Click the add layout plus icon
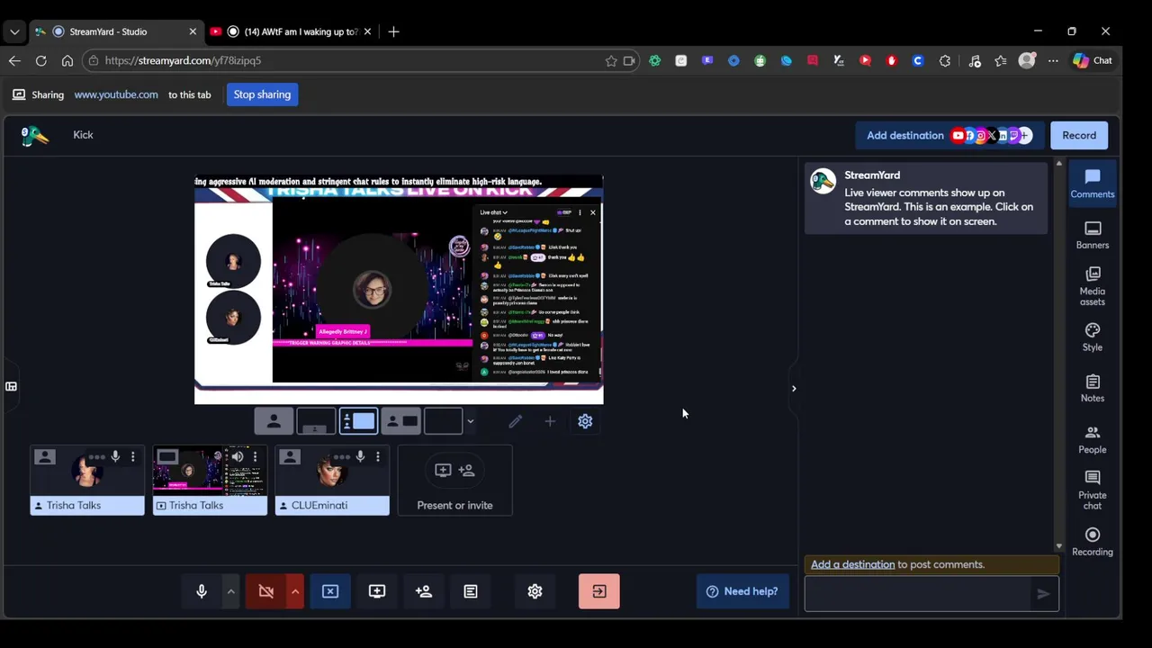The image size is (1152, 648). pos(550,421)
